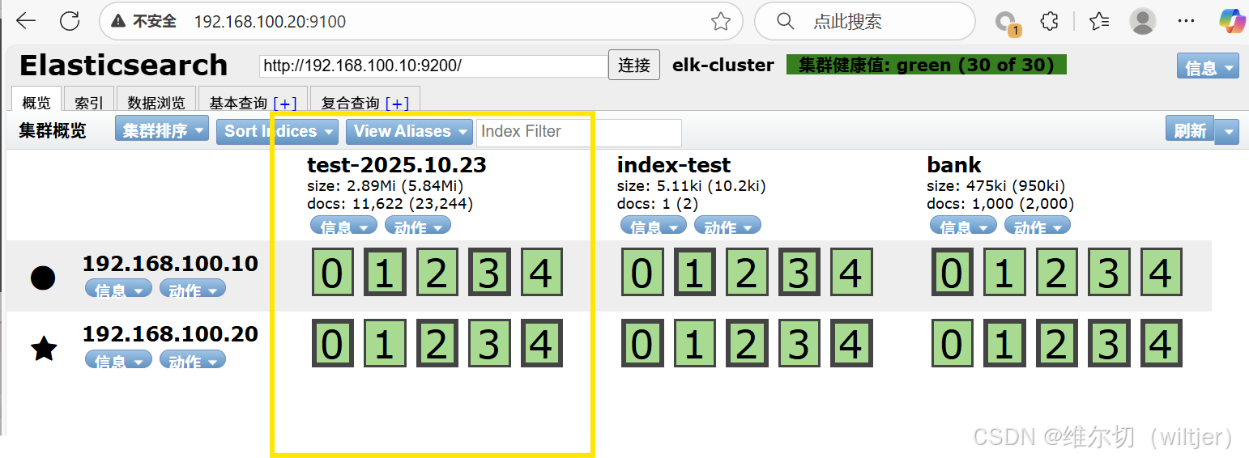This screenshot has height=458, width=1249.
Task: Switch to the 基本查询 tab
Action: click(x=238, y=103)
